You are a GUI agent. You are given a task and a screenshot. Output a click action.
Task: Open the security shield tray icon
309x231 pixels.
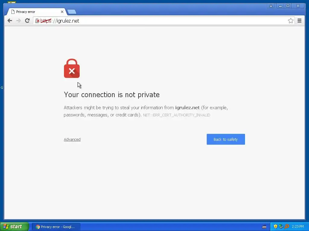[276, 227]
